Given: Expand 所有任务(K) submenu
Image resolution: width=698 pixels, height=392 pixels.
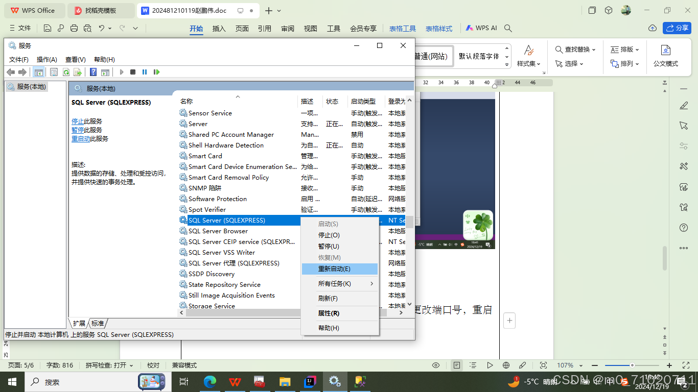Looking at the screenshot, I should pos(340,284).
